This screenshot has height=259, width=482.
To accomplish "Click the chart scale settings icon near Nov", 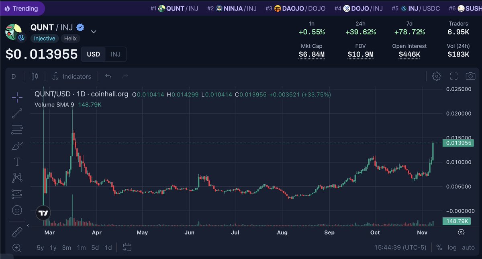I will pos(461,232).
